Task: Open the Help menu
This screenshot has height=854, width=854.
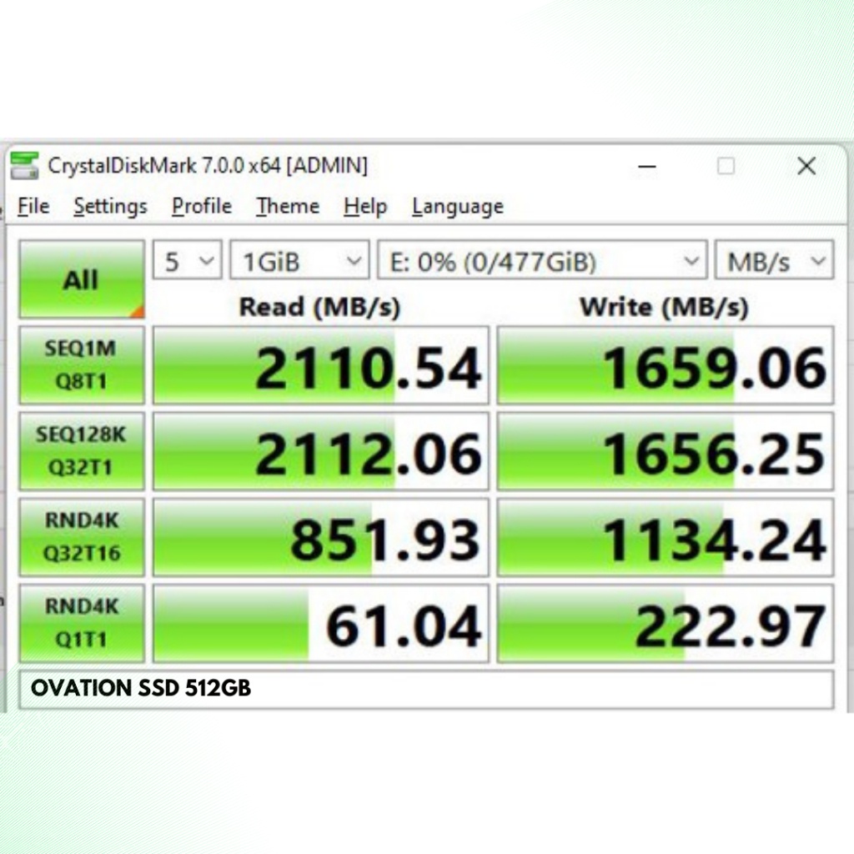Action: point(364,206)
